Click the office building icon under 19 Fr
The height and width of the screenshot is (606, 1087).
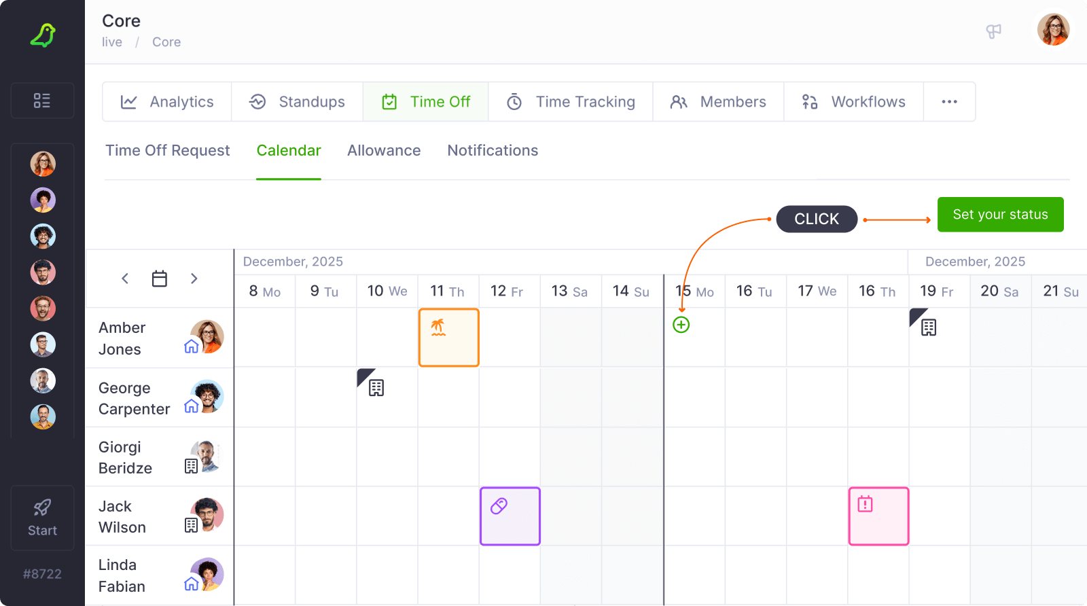point(928,327)
